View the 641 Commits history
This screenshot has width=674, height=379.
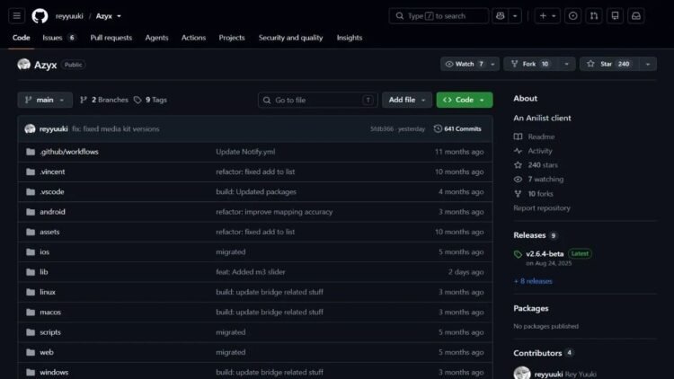(457, 129)
